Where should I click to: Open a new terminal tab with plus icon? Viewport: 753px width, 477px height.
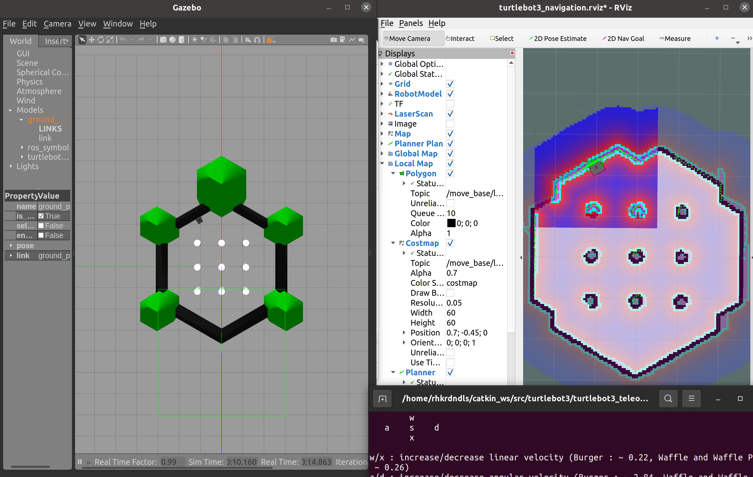pos(382,399)
